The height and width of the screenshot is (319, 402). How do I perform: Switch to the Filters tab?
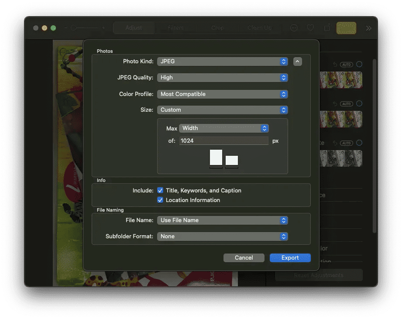[x=175, y=27]
